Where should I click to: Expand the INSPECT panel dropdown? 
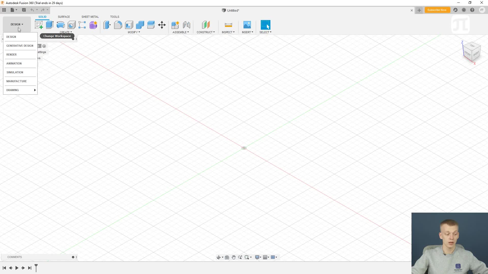228,32
